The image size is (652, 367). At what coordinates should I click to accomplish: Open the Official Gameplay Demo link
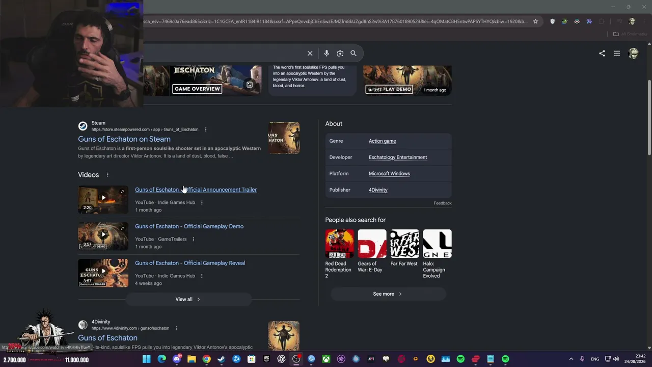pyautogui.click(x=189, y=226)
